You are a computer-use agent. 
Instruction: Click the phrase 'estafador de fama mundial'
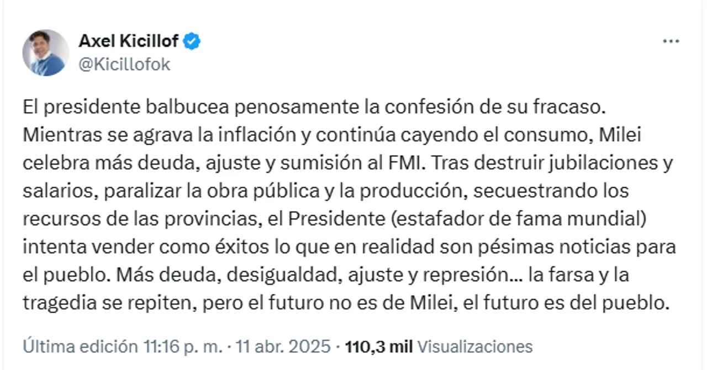[517, 218]
